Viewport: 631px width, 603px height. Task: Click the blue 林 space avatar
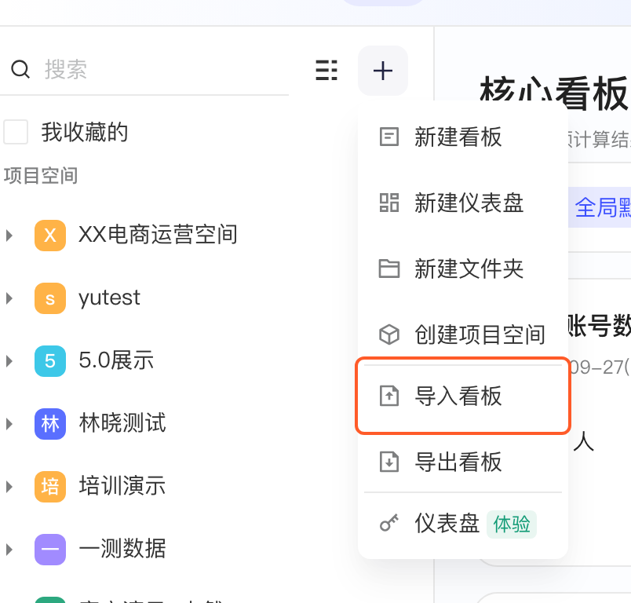click(x=50, y=424)
